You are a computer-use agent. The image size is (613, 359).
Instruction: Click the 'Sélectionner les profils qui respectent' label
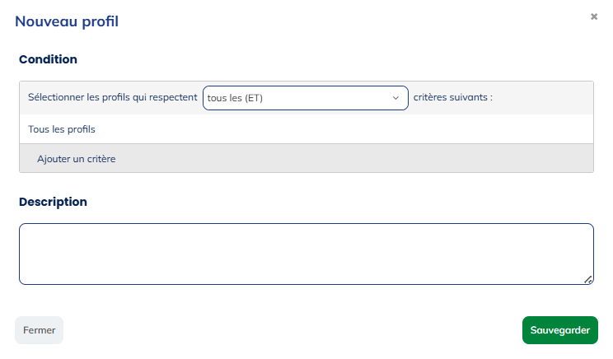112,97
